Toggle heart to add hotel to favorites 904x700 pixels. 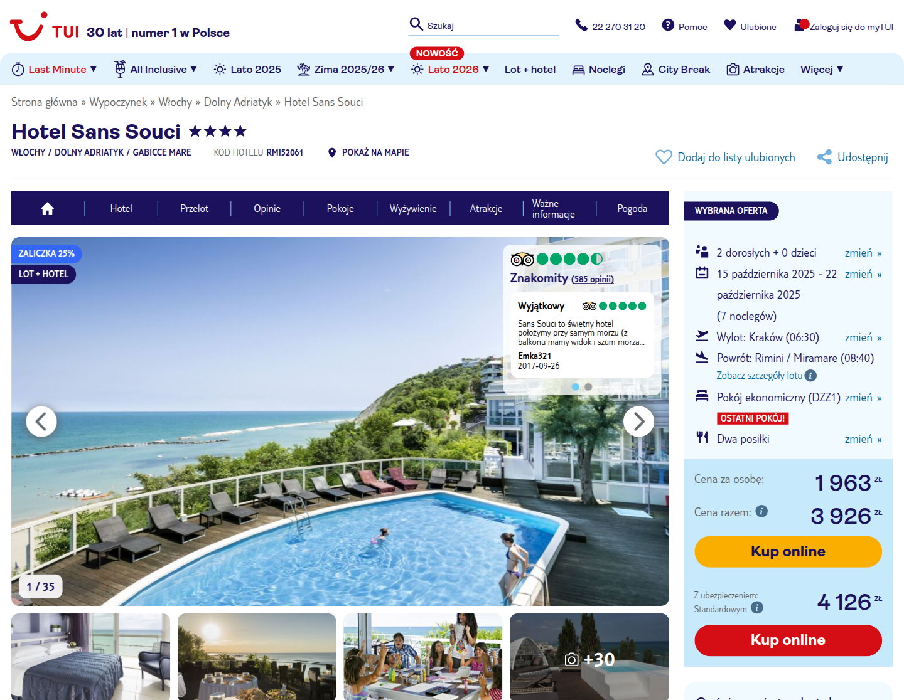coord(664,157)
